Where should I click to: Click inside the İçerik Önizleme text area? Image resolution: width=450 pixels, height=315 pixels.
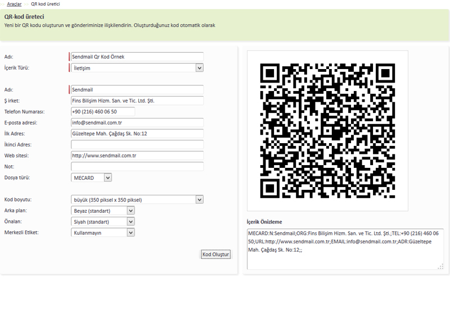(x=345, y=249)
